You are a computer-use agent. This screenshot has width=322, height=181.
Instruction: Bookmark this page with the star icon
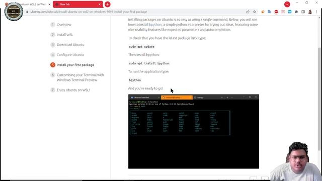(255, 12)
